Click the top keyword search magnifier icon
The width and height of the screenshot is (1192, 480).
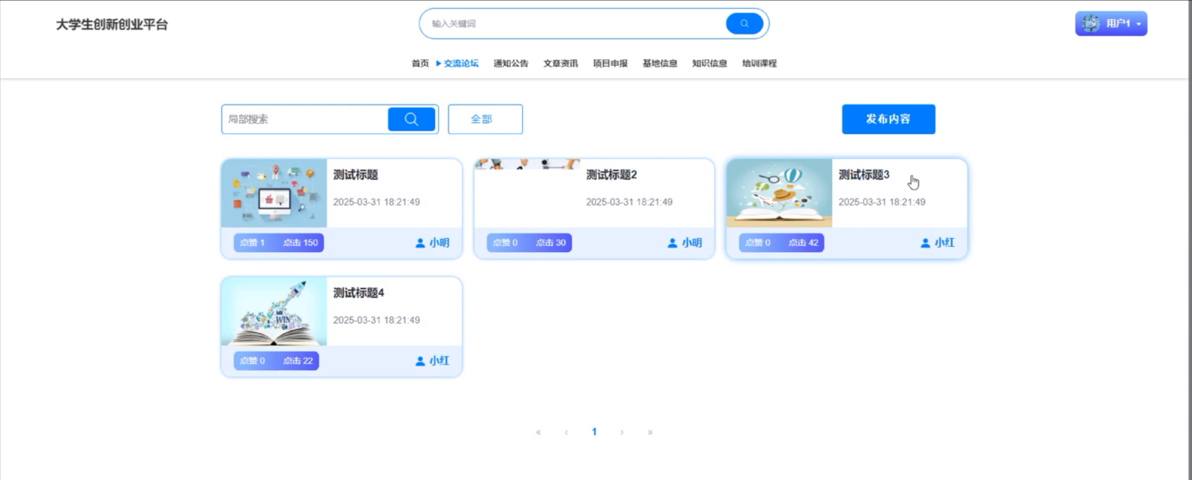pos(744,24)
